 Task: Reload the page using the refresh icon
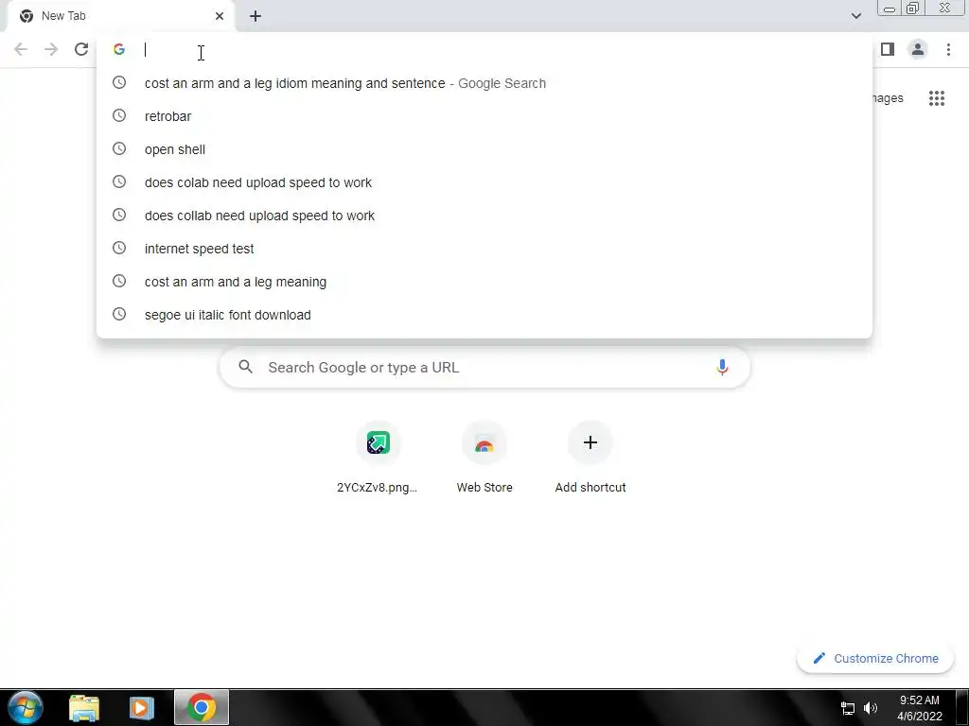coord(81,49)
